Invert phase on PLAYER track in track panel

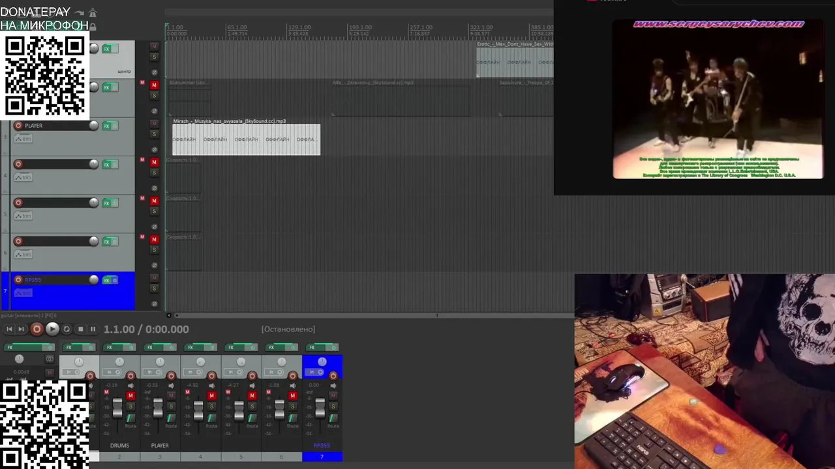[155, 149]
